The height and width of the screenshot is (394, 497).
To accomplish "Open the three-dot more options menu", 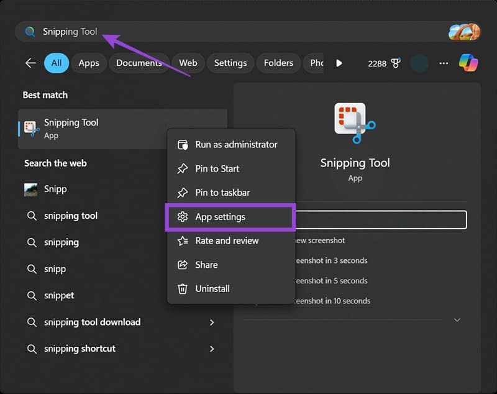I will [x=444, y=63].
